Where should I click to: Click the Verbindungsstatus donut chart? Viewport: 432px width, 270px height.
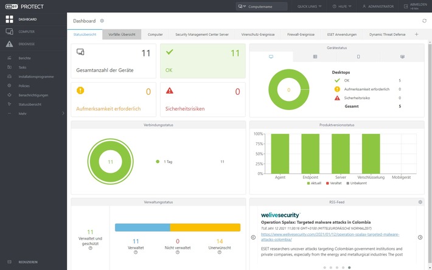(x=111, y=162)
